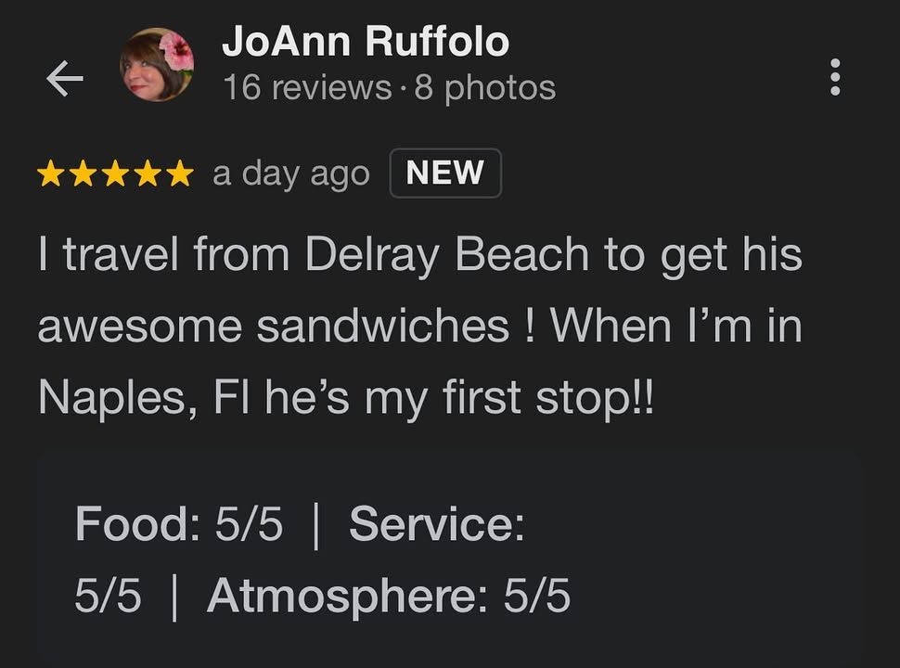Select the 'Naples, Fl he's my first stop' line
Image resolution: width=900 pixels, height=668 pixels.
pos(346,398)
